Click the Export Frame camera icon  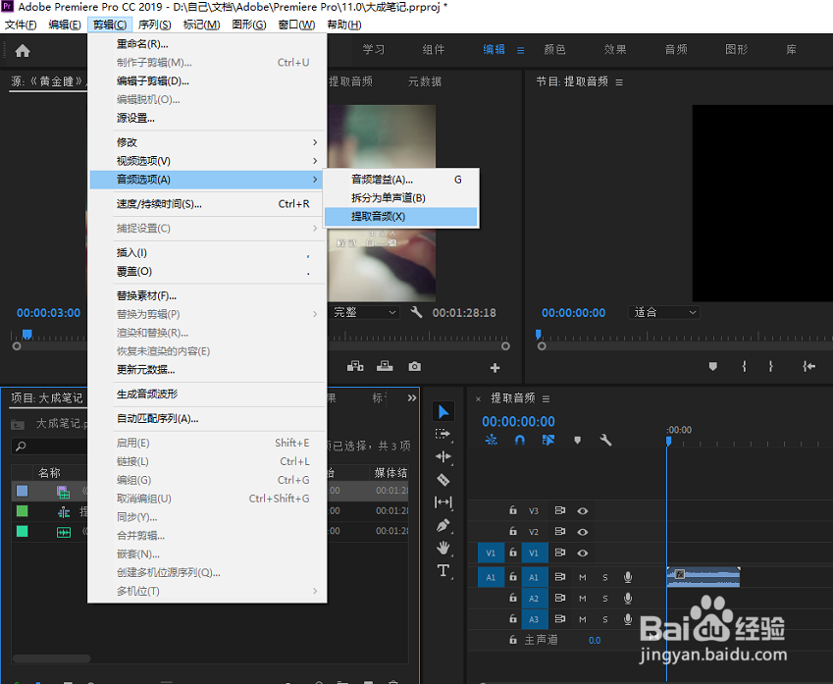pos(415,365)
